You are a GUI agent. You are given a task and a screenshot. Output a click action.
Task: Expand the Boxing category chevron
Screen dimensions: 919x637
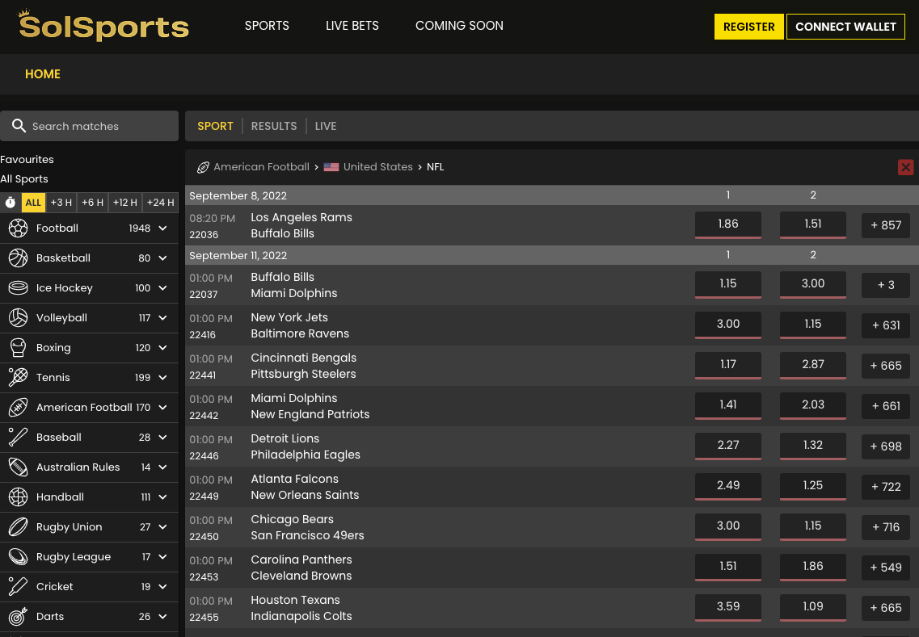(x=163, y=348)
